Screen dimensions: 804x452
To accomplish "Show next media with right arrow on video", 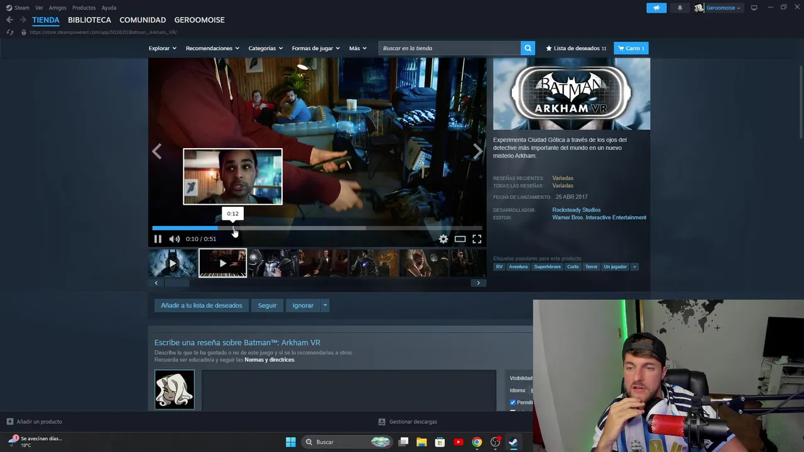I will [x=477, y=151].
